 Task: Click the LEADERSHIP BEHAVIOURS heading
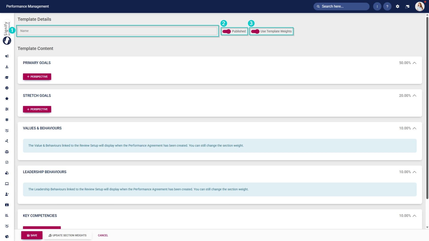pyautogui.click(x=45, y=172)
